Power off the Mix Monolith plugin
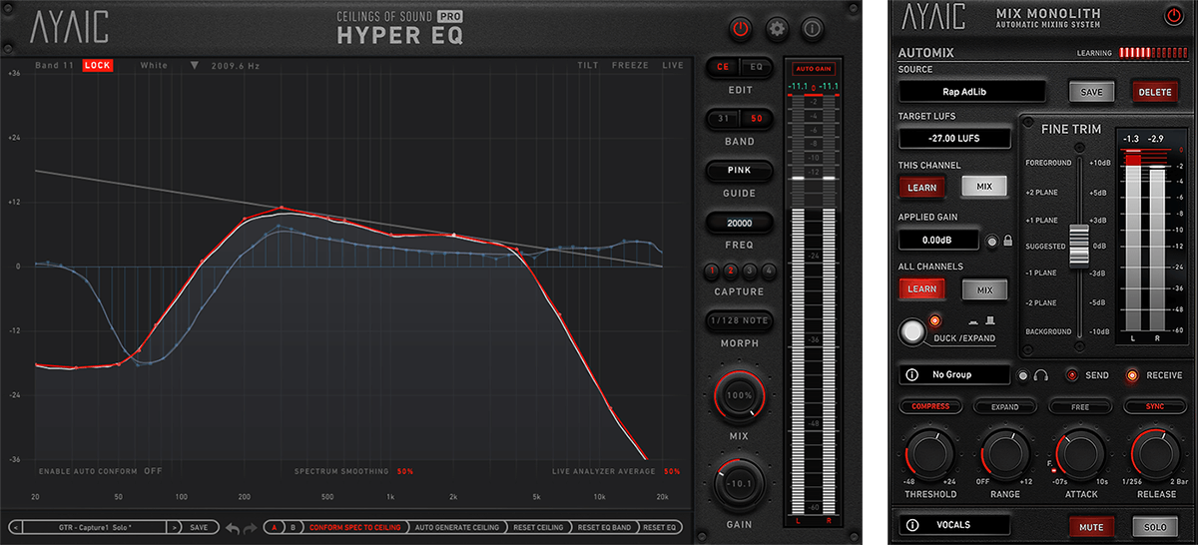Viewport: 1198px width, 545px height. click(1173, 15)
